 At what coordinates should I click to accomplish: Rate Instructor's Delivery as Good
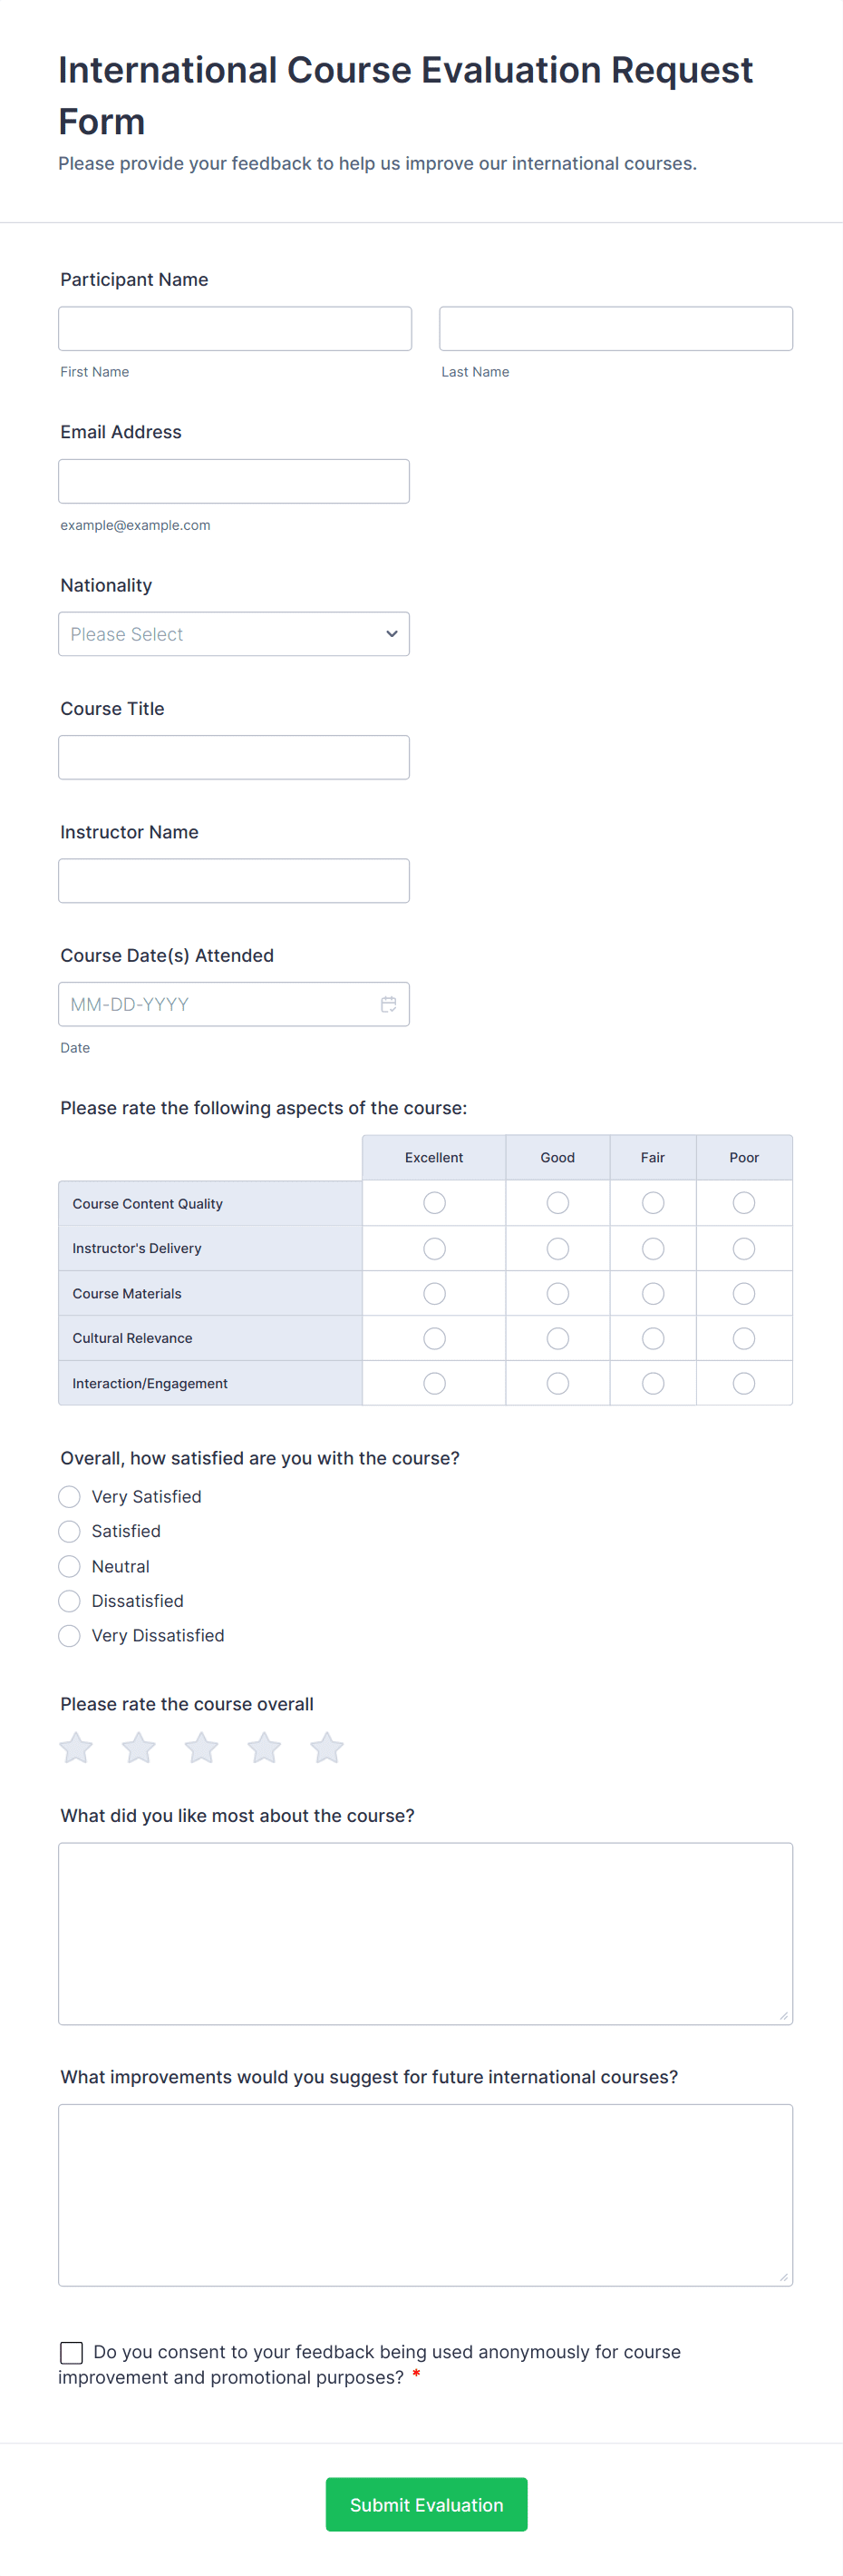coord(557,1248)
